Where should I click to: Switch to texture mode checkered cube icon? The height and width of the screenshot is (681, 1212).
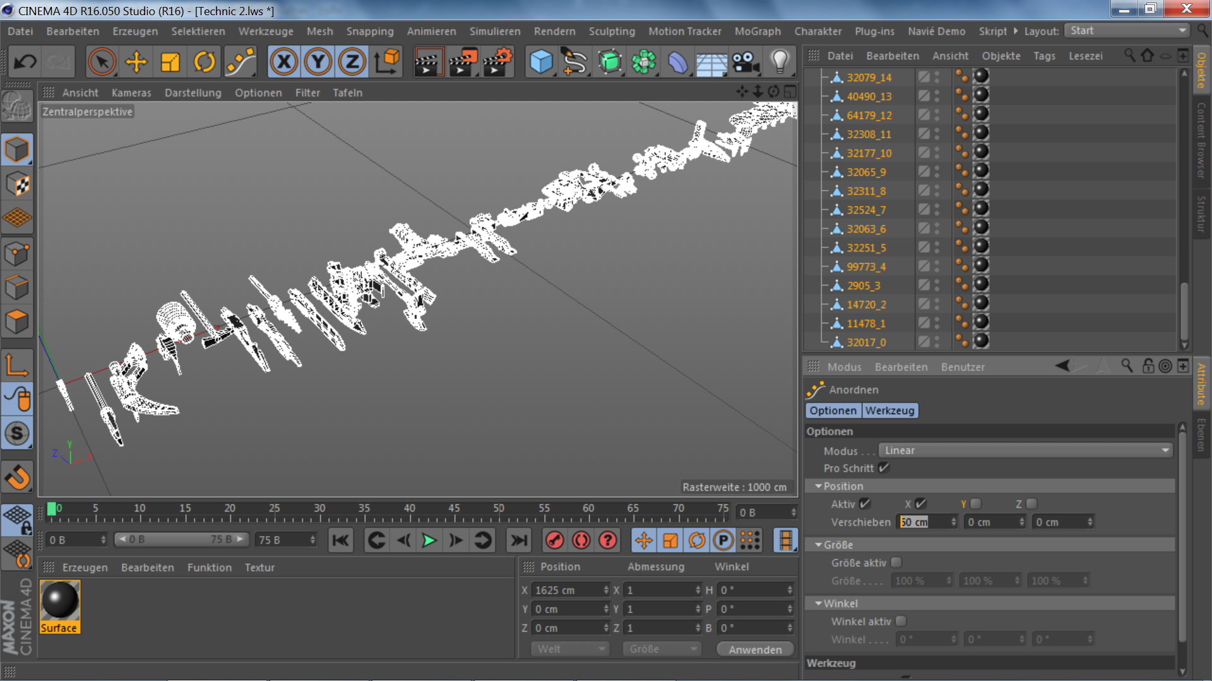pyautogui.click(x=17, y=184)
